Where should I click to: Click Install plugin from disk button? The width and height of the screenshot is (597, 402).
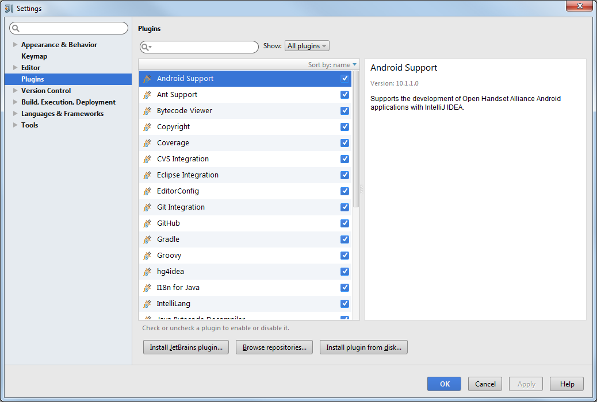tap(363, 347)
